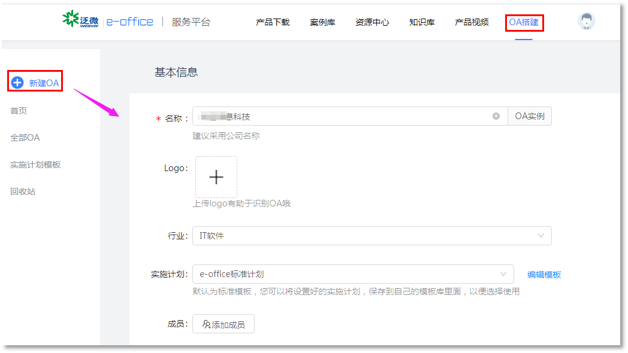Open the 知识库 navigation tab
Screen dimensions: 628x353
(x=422, y=22)
